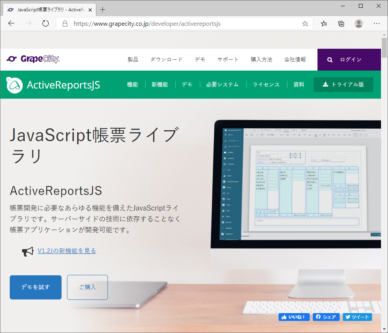Click the JavaScript帳票ライブラリ heading
The width and height of the screenshot is (388, 333).
94,145
